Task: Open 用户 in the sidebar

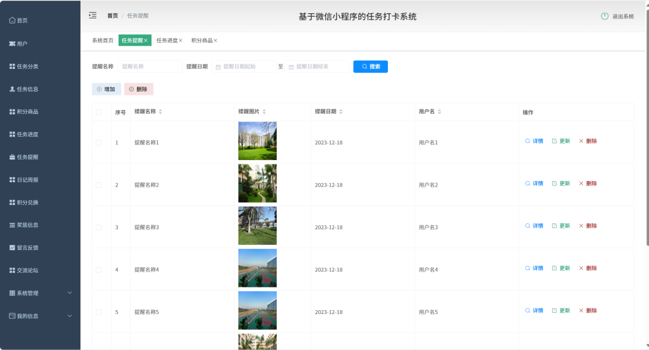Action: (18, 44)
